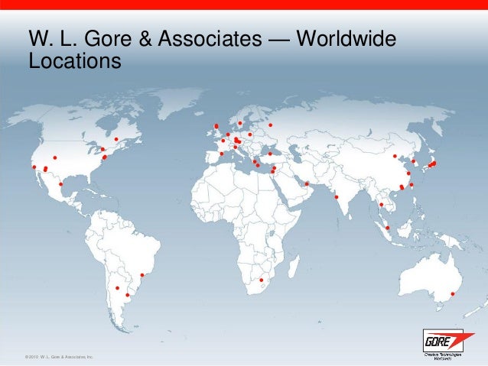Viewport: 488px width, 366px height.
Task: Click the red dot on the California coast
Action: click(34, 167)
